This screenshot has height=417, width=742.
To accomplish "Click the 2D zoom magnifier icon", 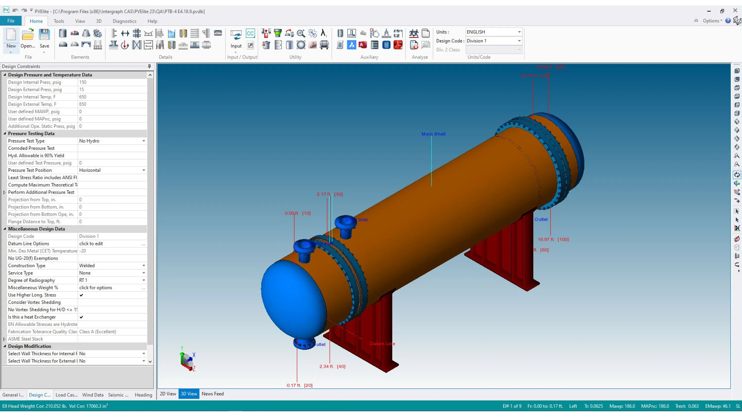I will (x=301, y=33).
